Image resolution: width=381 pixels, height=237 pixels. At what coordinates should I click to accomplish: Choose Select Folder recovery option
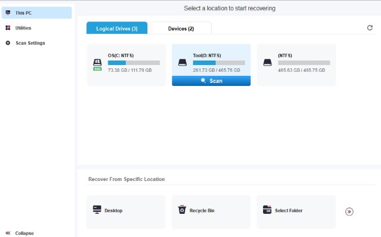pyautogui.click(x=296, y=212)
